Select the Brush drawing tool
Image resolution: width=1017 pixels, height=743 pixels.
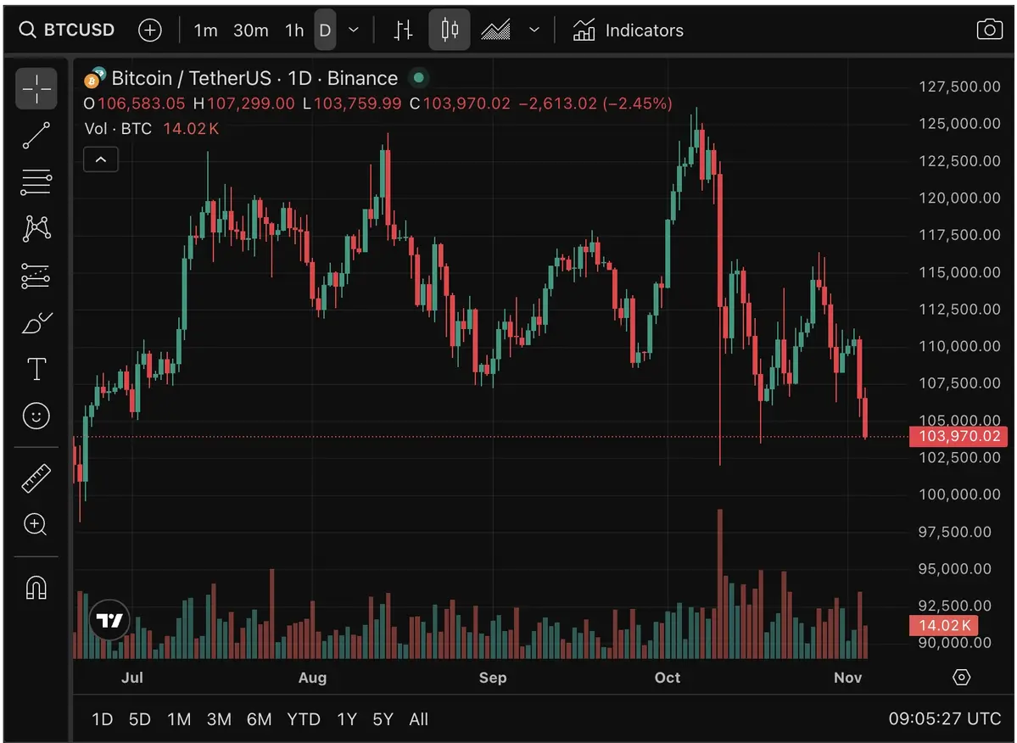click(x=36, y=322)
